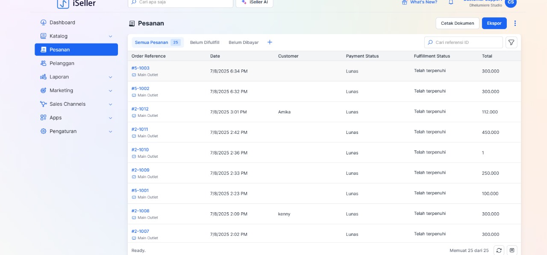Screen dimensions: 547x255
Task: Click 'Telah terpenuhi' in #5-1001 row
Action: (429, 193)
